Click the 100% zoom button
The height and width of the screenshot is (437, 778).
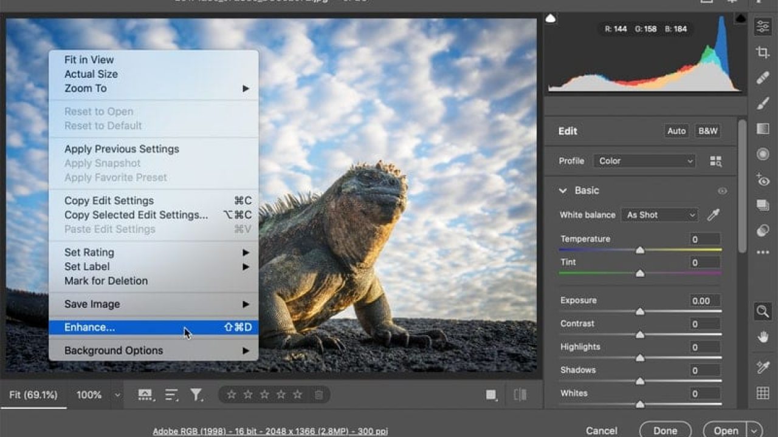(89, 395)
